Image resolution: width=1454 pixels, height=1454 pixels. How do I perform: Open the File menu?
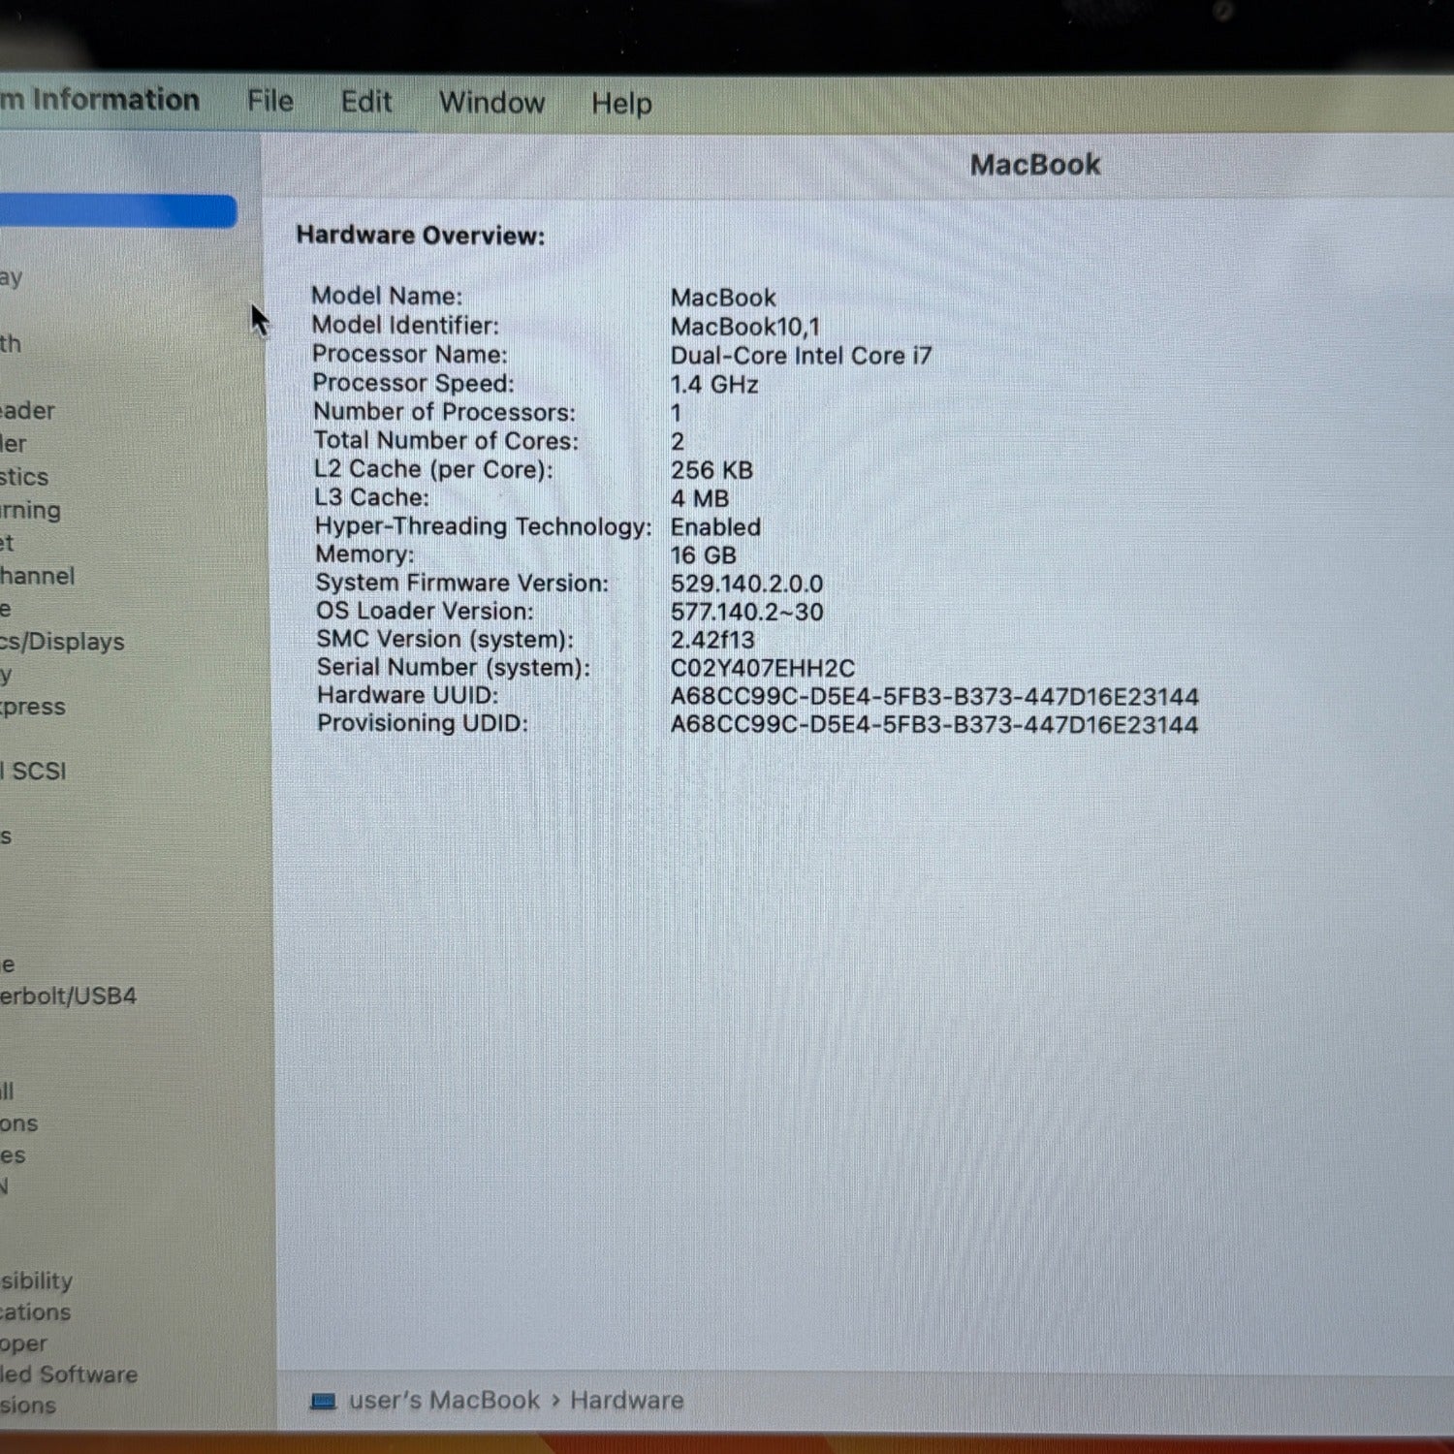(269, 101)
